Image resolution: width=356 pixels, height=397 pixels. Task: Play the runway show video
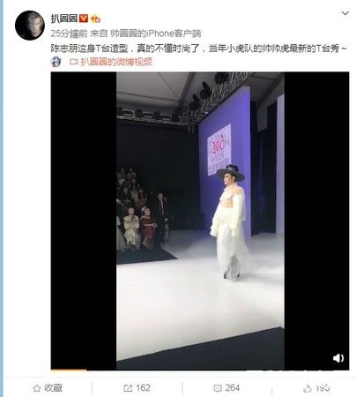(x=200, y=221)
